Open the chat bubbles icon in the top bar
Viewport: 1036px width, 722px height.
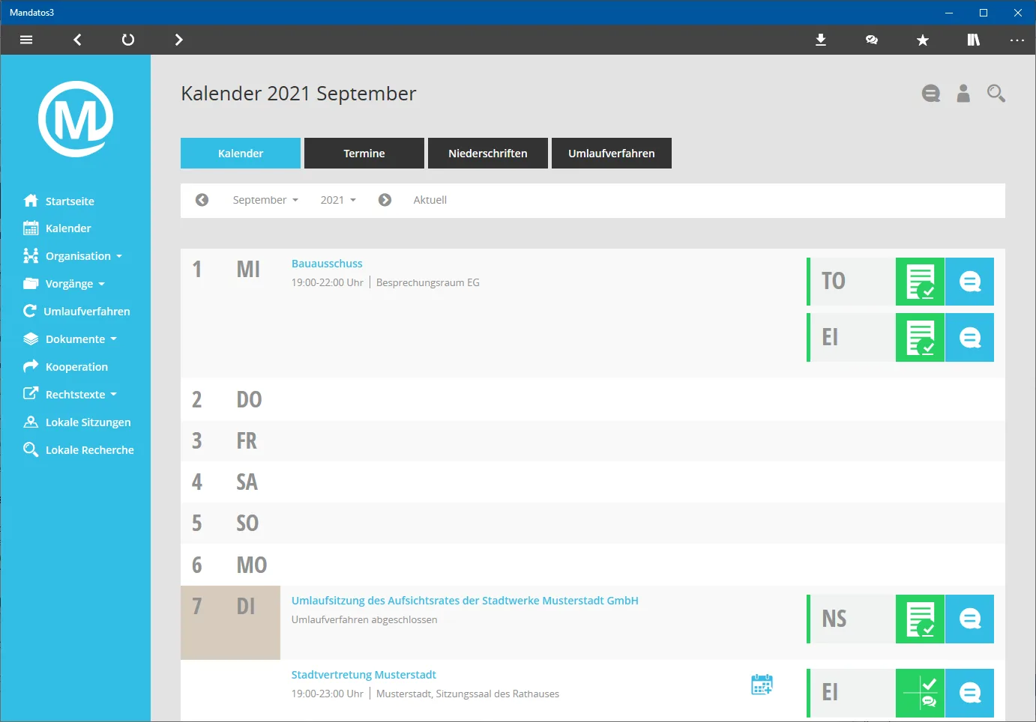[x=872, y=40]
